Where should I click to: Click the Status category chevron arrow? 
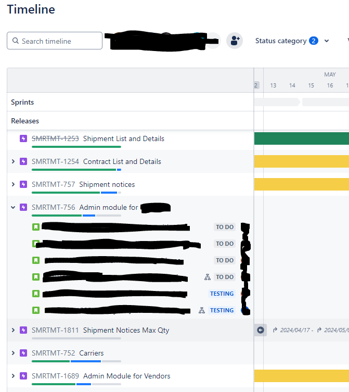[x=327, y=41]
